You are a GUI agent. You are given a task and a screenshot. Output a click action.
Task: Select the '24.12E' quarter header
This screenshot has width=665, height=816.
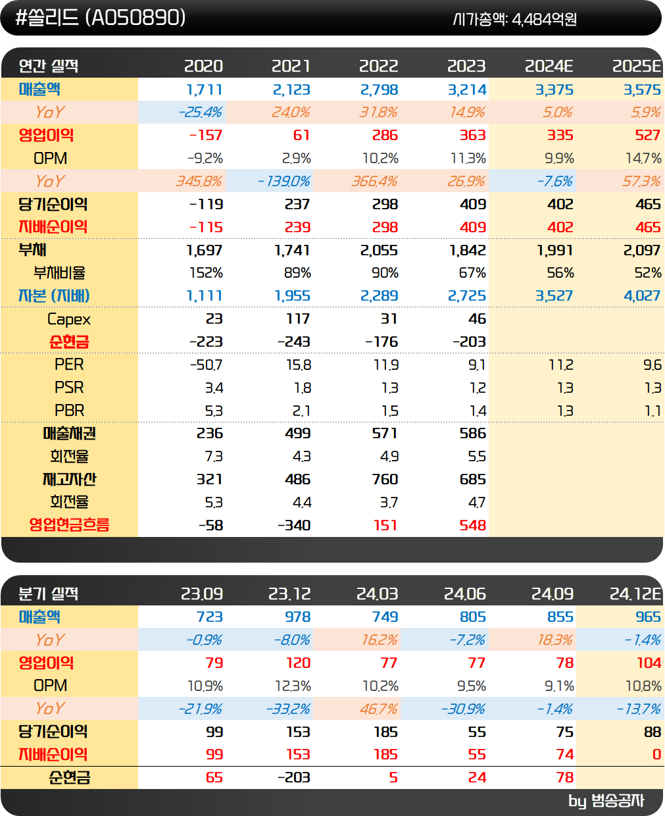pyautogui.click(x=635, y=594)
